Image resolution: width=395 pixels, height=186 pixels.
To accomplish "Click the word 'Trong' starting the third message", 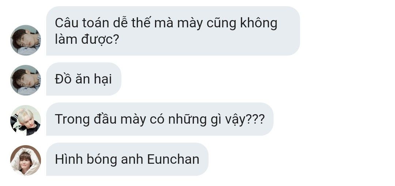I will (x=72, y=119).
